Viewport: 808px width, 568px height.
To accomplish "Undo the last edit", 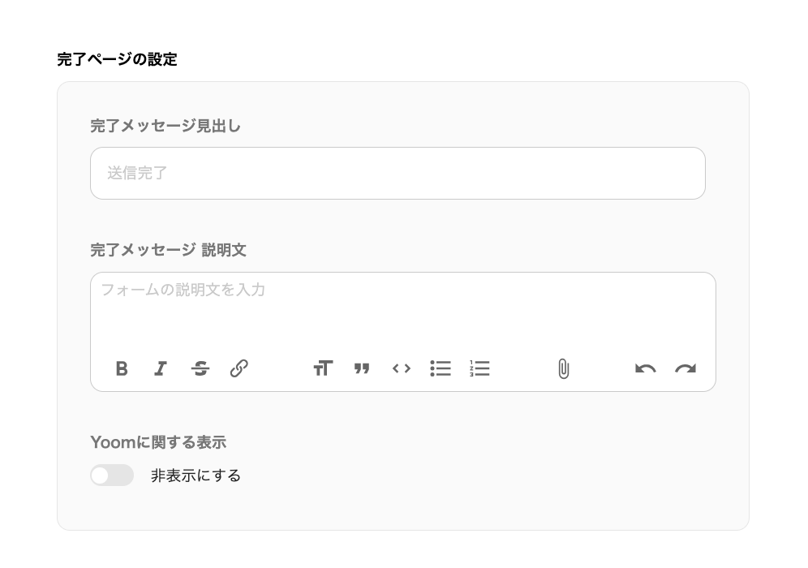I will point(646,369).
